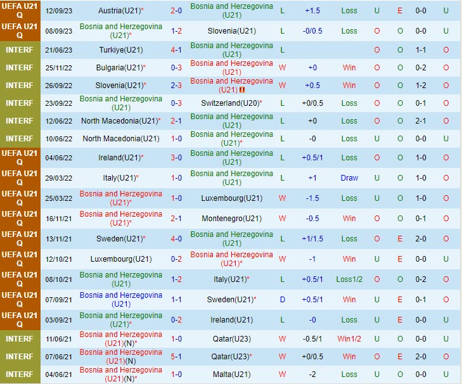The width and height of the screenshot is (462, 384).
Task: Click the Loss1/2 result in the 08/10/21 row
Action: click(349, 279)
